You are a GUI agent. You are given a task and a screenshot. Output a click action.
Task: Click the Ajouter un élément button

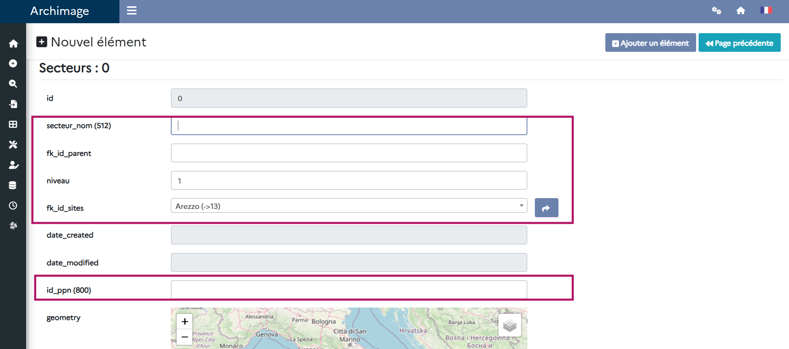(650, 43)
